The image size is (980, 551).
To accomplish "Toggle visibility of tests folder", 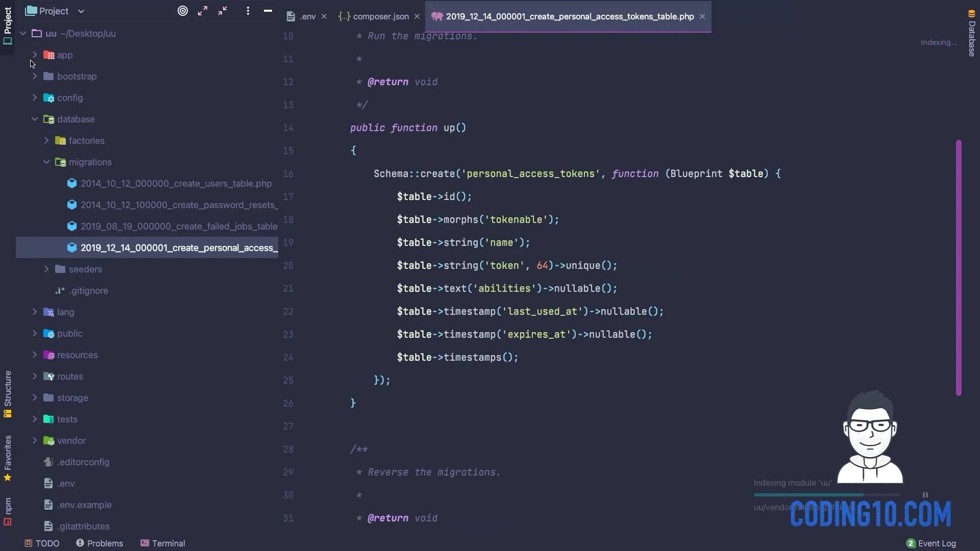I will [x=35, y=418].
